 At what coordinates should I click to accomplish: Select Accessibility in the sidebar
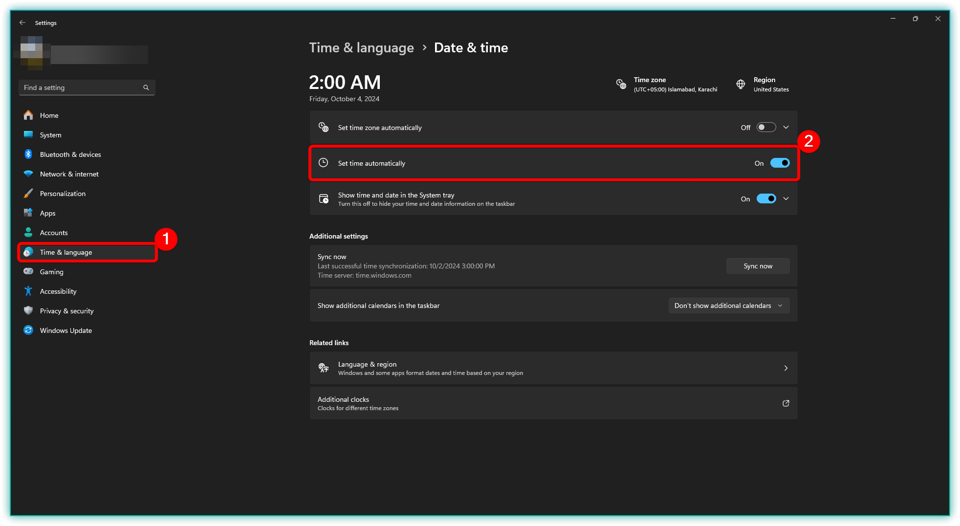[x=58, y=291]
